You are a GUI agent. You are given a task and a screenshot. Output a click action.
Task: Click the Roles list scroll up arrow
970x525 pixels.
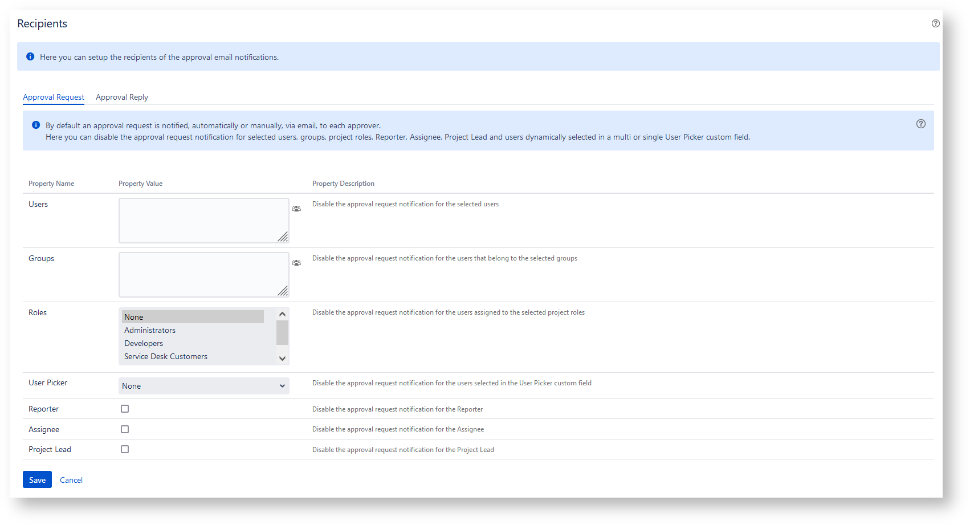[282, 314]
